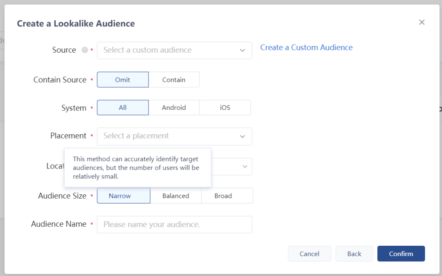
Task: Choose the Android system option
Action: pyautogui.click(x=174, y=108)
